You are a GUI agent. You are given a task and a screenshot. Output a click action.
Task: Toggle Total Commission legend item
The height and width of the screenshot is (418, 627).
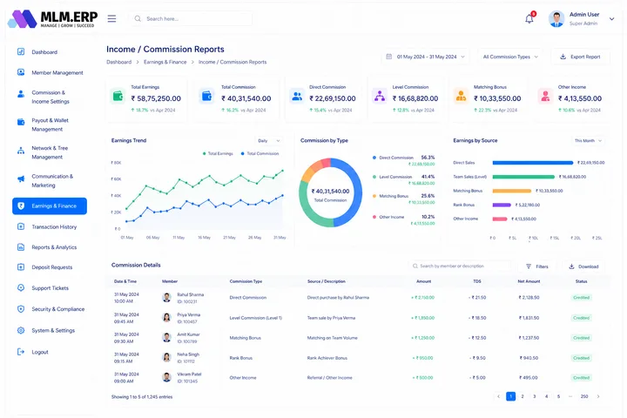coord(260,153)
